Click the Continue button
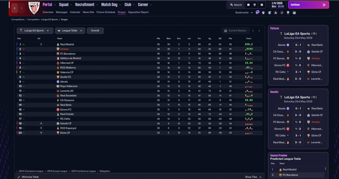Image resolution: width=339 pixels, height=179 pixels. tap(309, 5)
